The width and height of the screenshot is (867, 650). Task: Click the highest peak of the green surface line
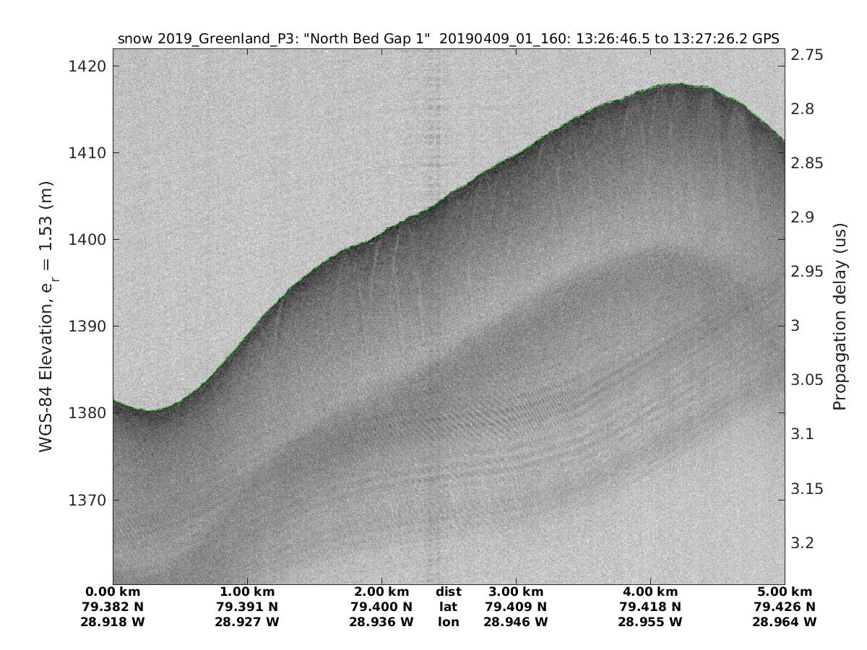(x=677, y=84)
